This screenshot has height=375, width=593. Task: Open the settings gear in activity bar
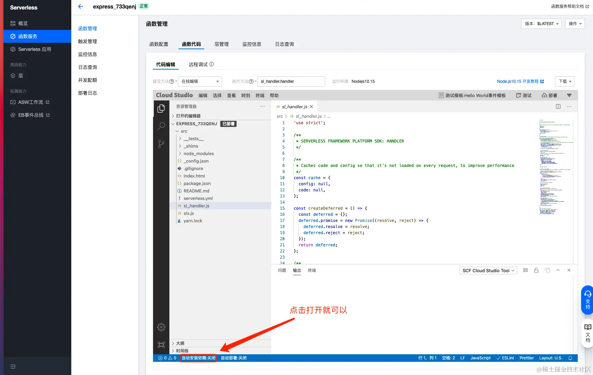pyautogui.click(x=161, y=327)
